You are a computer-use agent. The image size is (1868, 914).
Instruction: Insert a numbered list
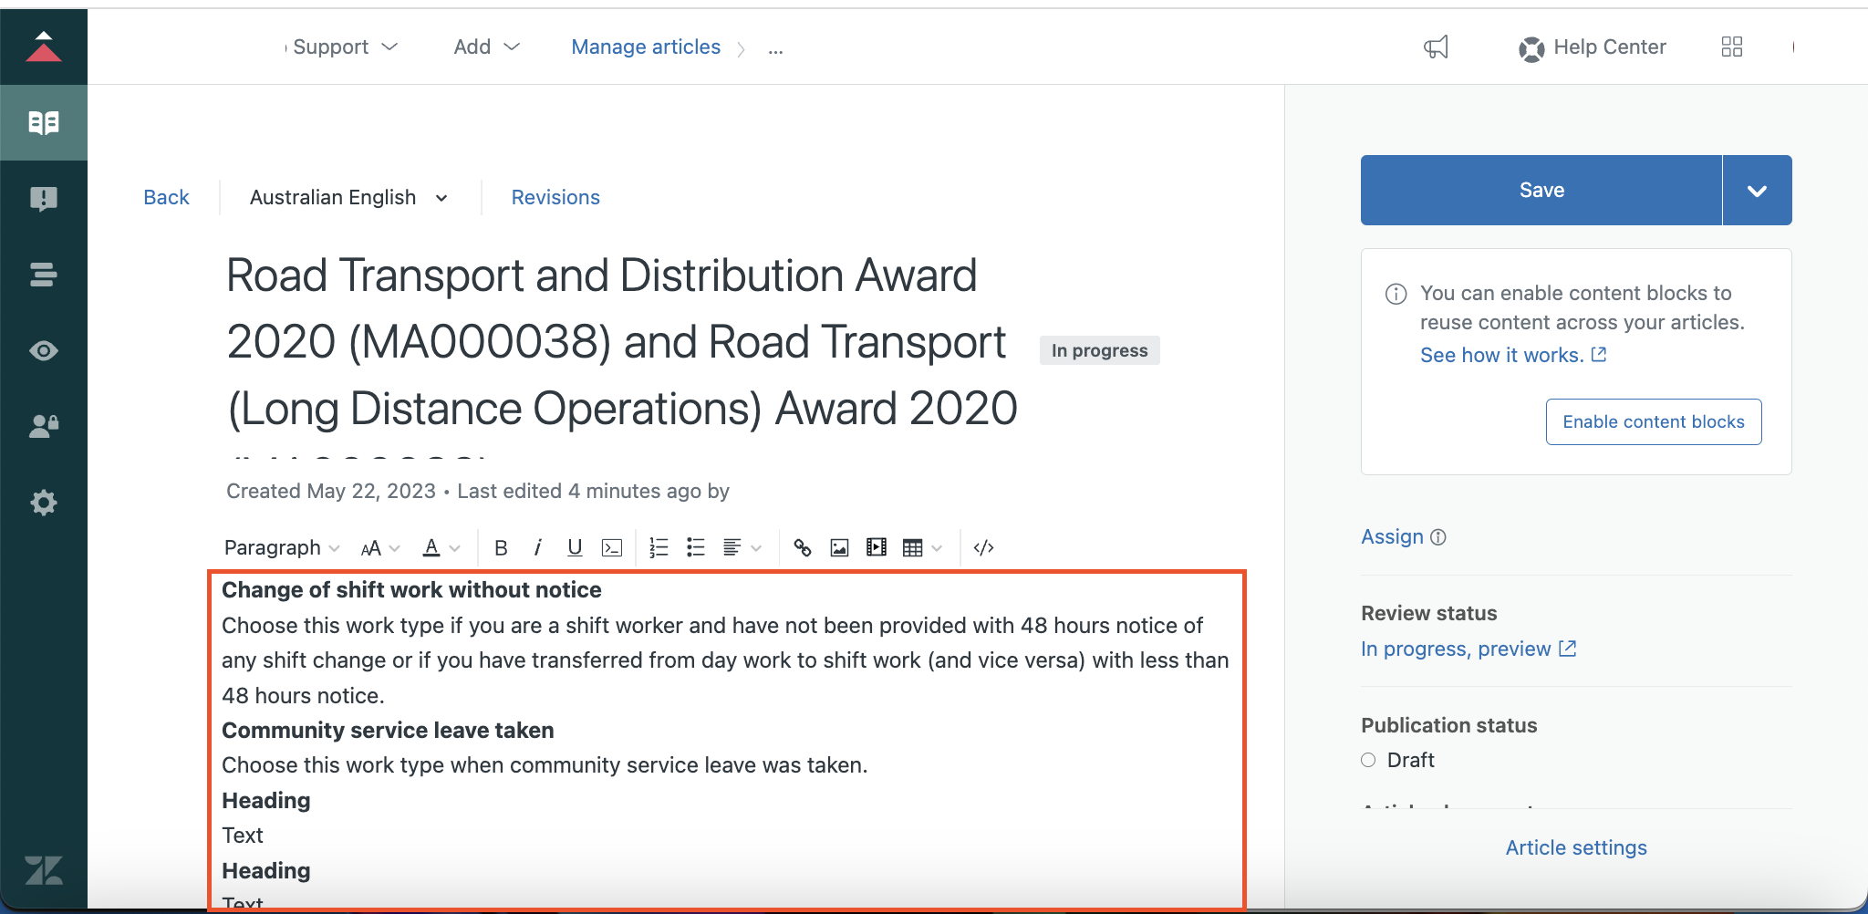(659, 547)
